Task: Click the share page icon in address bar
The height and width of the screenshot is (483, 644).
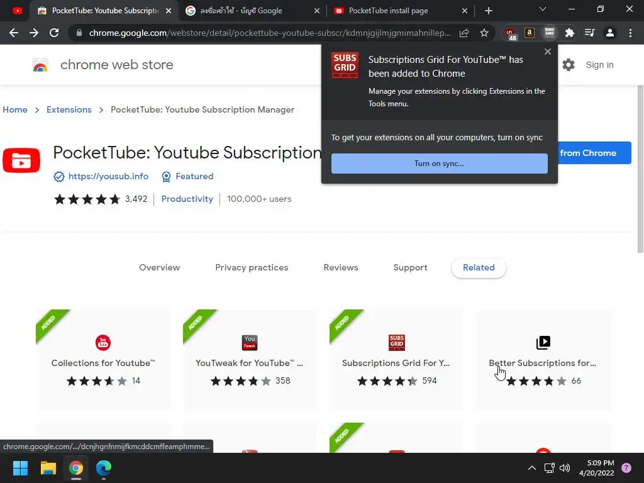Action: 464,33
